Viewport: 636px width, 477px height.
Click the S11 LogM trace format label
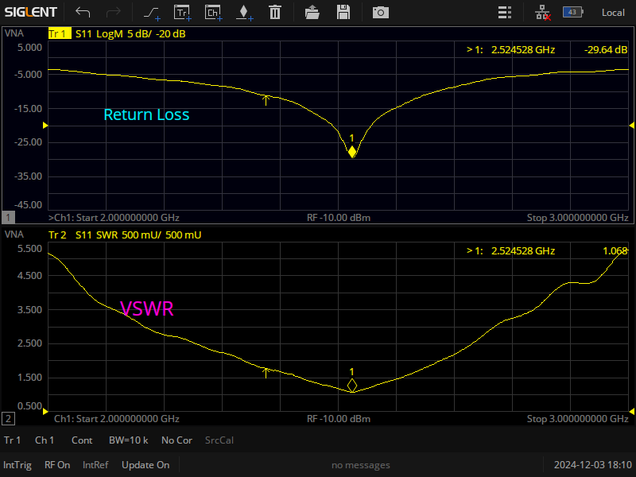click(x=99, y=33)
